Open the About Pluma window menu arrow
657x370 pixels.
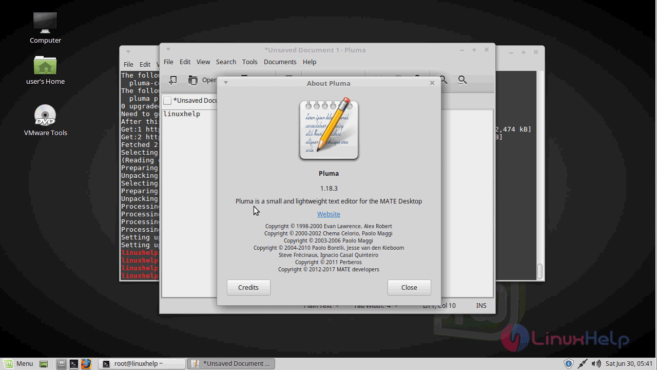[226, 83]
